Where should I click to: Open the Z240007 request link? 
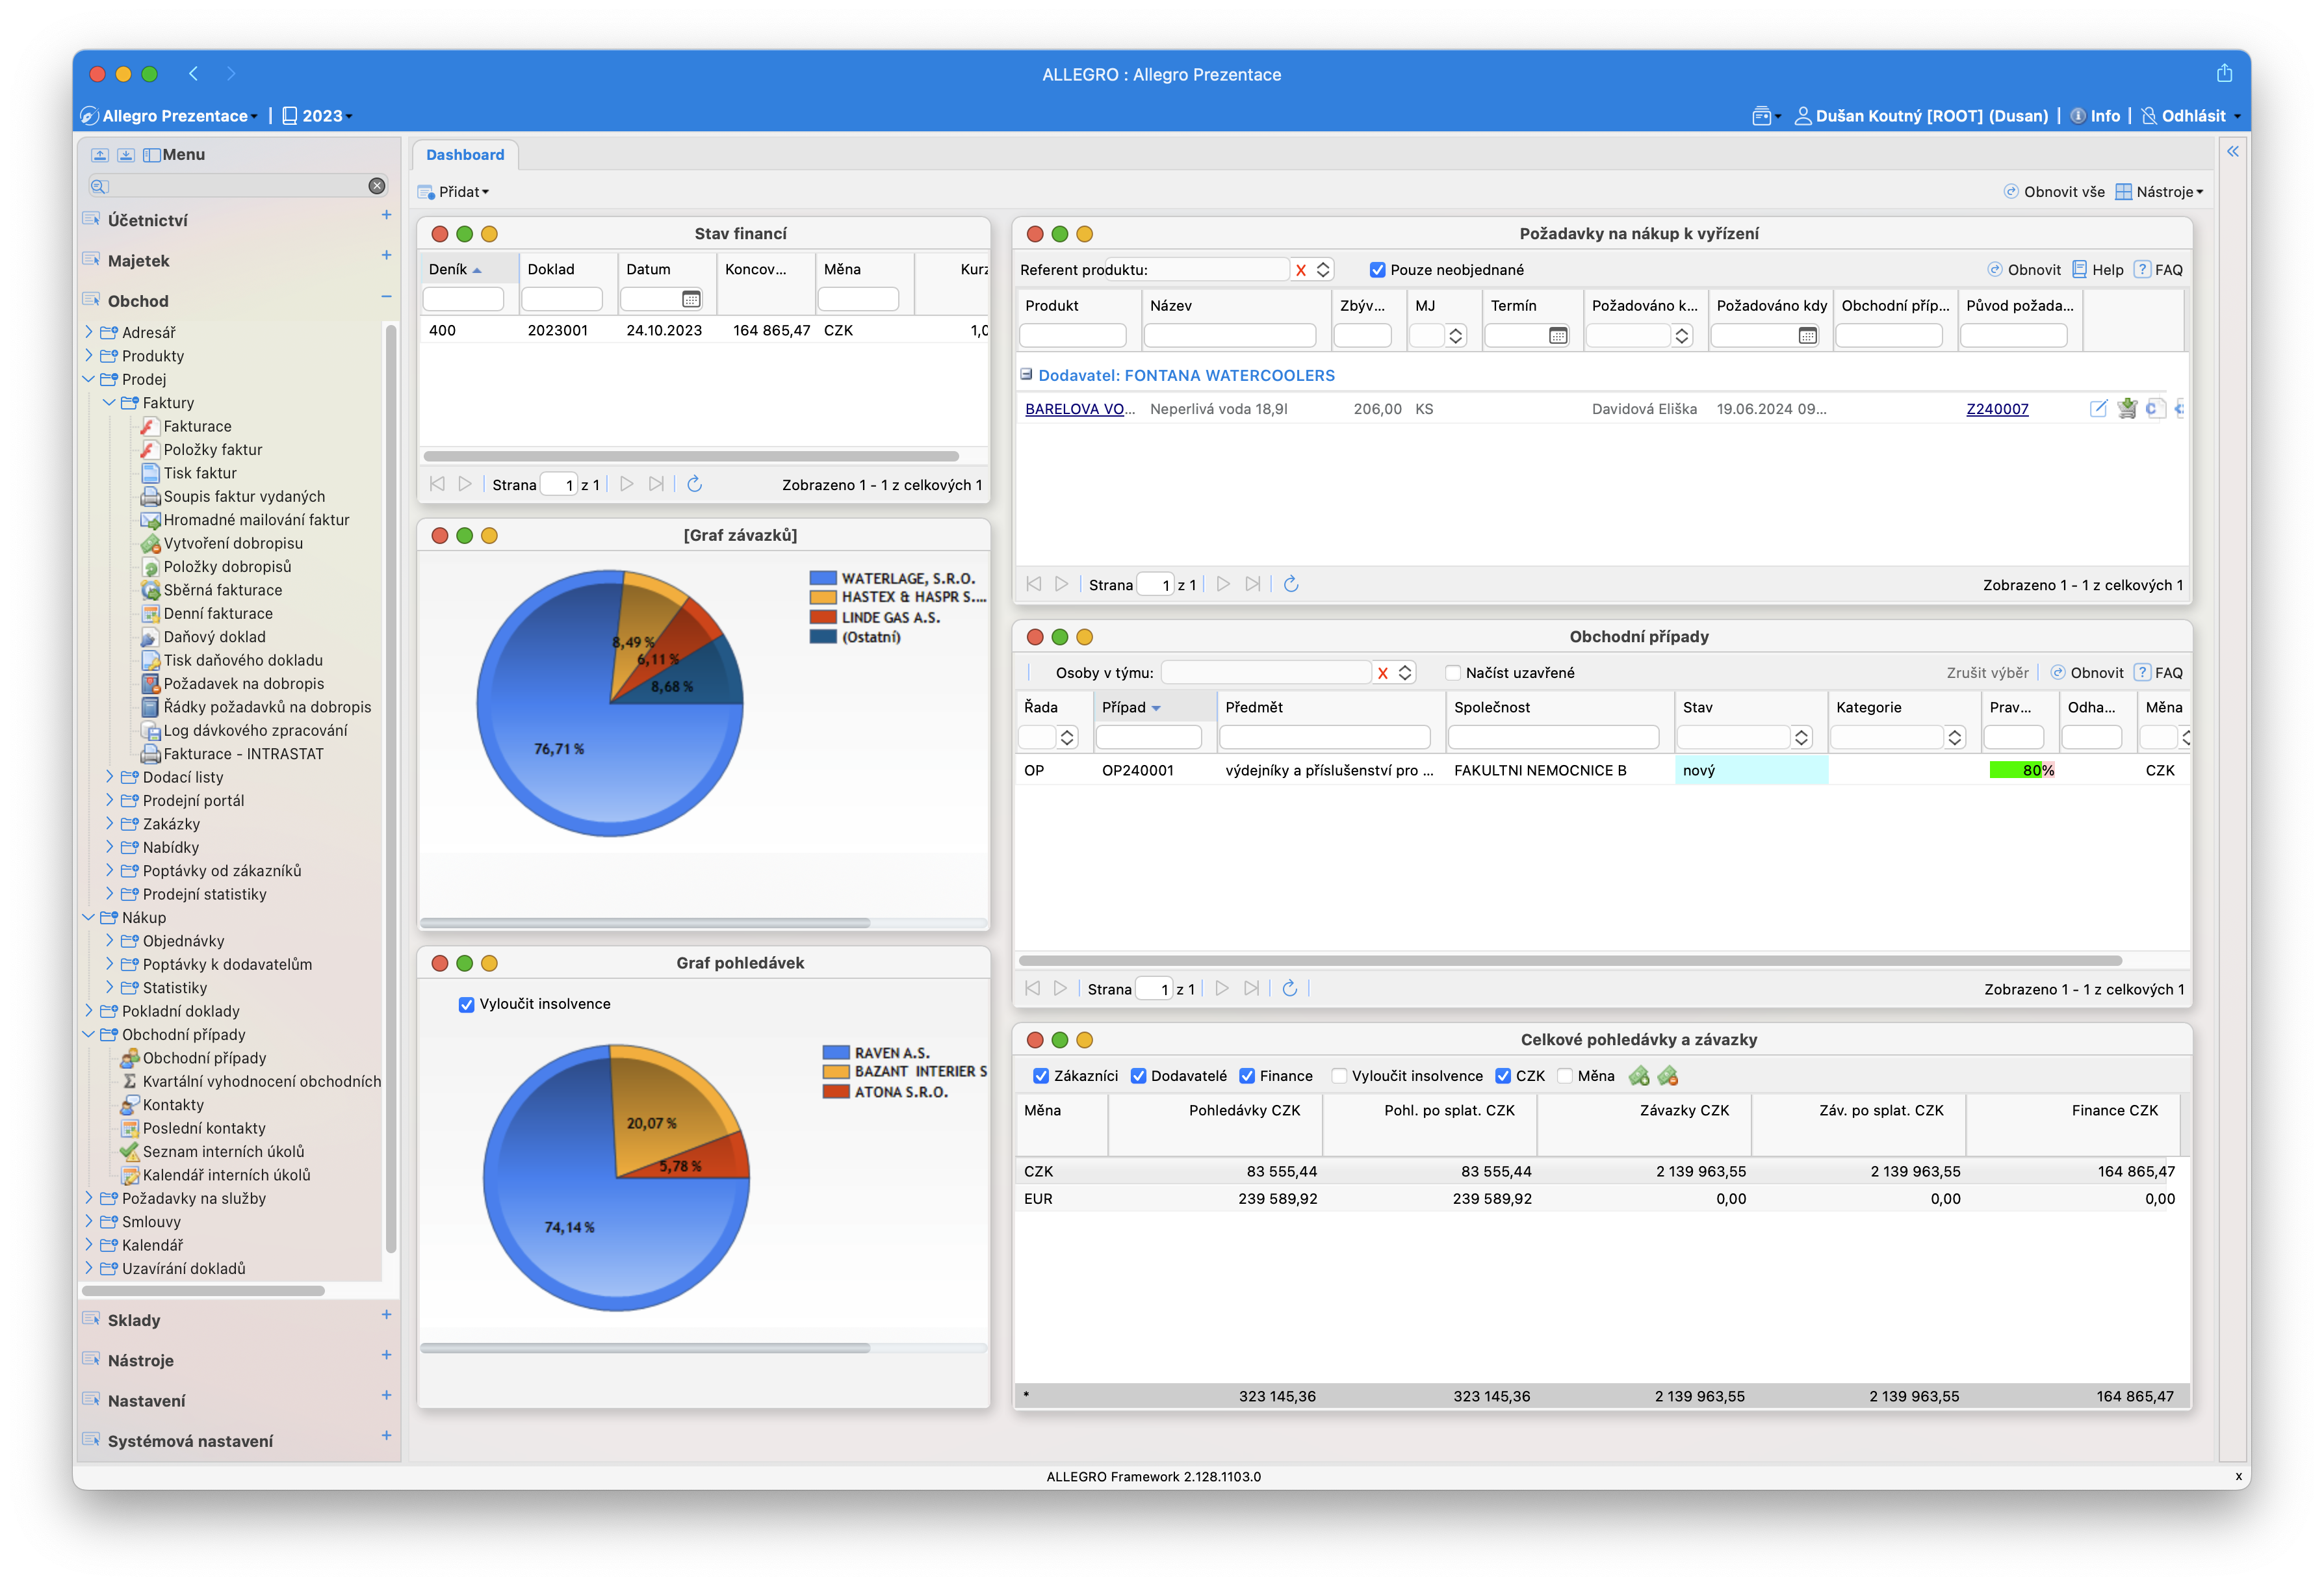tap(1997, 409)
